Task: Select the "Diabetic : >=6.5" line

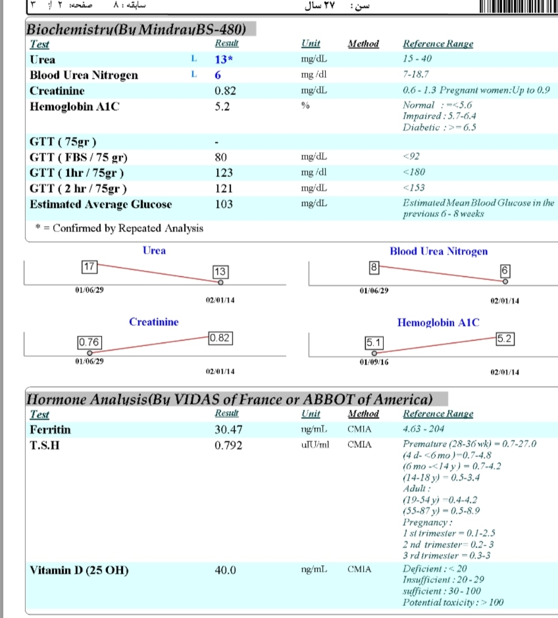Action: click(x=439, y=127)
